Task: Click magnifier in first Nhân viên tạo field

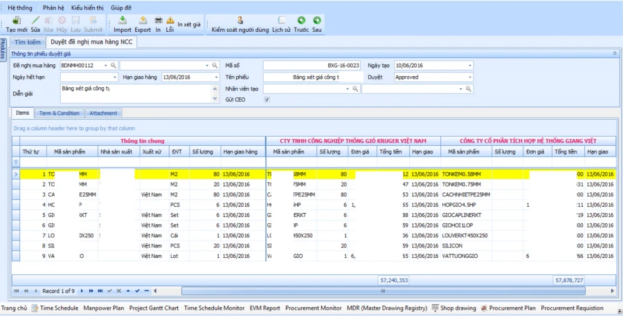Action: [355, 89]
